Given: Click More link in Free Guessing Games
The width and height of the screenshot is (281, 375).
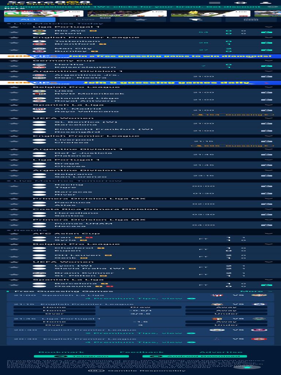Looking at the screenshot, I should tap(256, 291).
